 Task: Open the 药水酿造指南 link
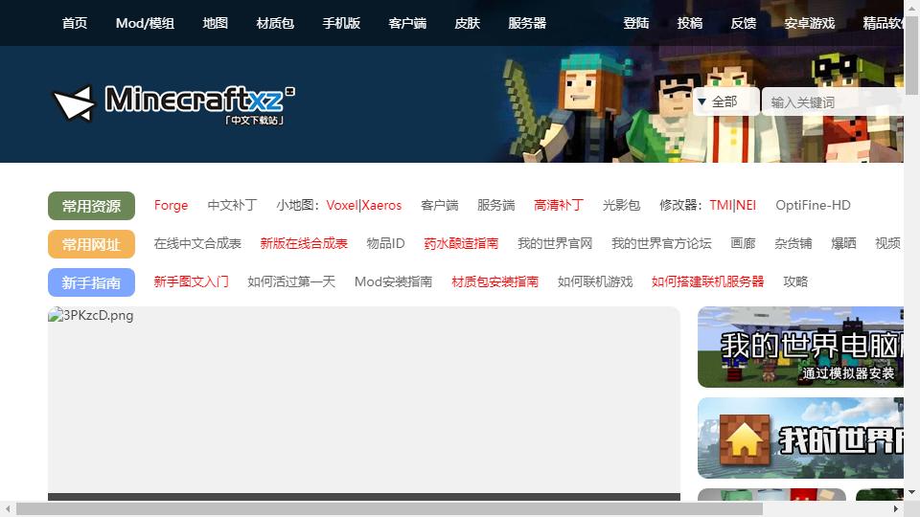(461, 243)
